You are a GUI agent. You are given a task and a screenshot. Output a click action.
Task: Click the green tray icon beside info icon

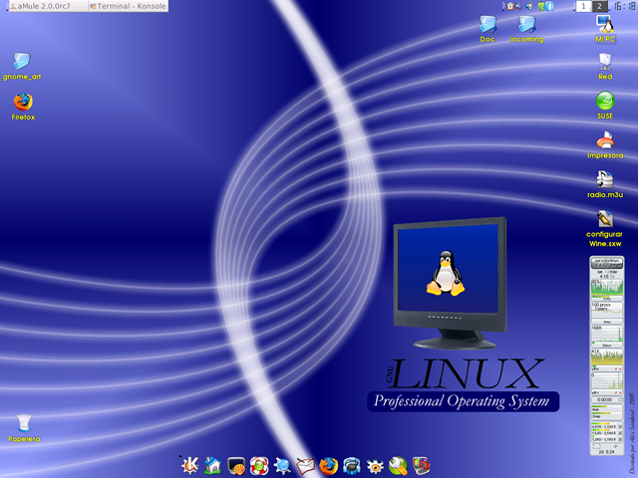[541, 6]
